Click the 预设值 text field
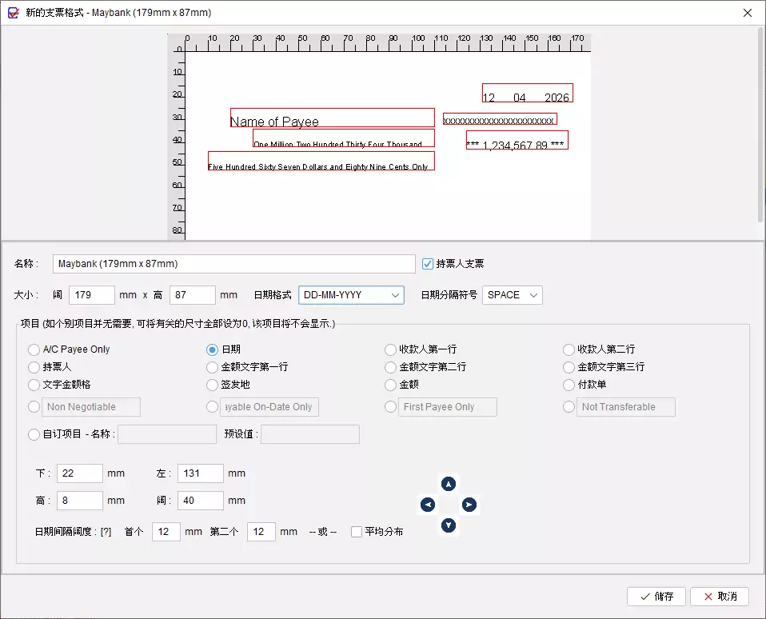Image resolution: width=766 pixels, height=619 pixels. tap(310, 434)
